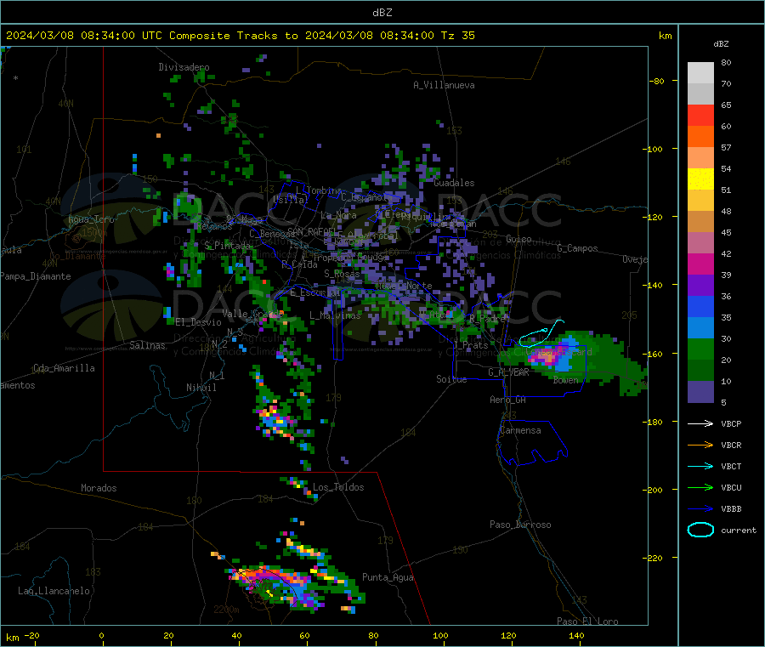Click the -20 km tick on bottom axis
The image size is (765, 647).
[x=32, y=635]
